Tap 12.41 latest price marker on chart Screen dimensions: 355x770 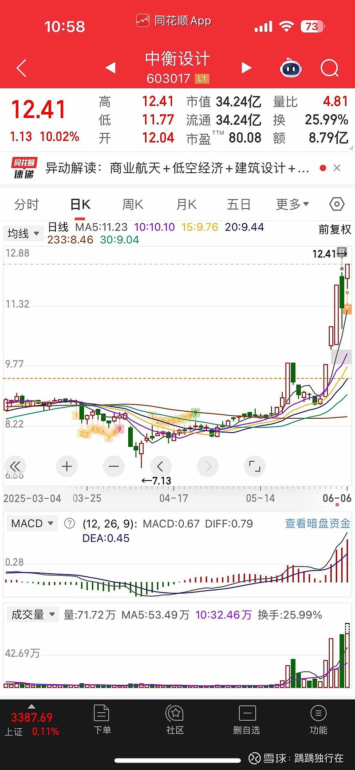tap(330, 254)
